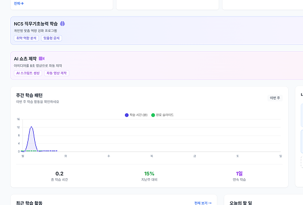Click the 주간 학습 패턴 heading
This screenshot has height=205, width=303.
pyautogui.click(x=29, y=95)
